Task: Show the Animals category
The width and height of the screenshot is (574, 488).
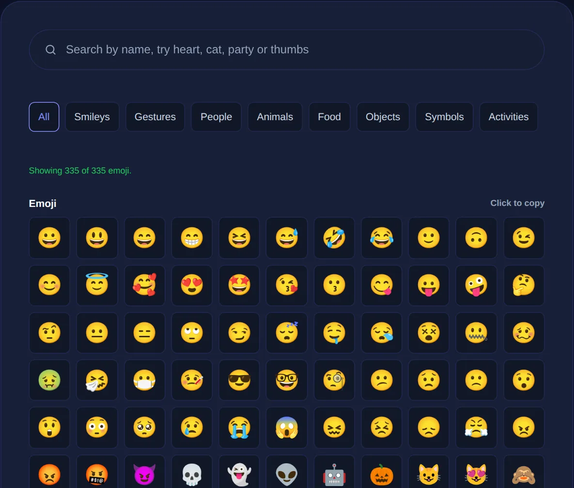Action: (275, 117)
